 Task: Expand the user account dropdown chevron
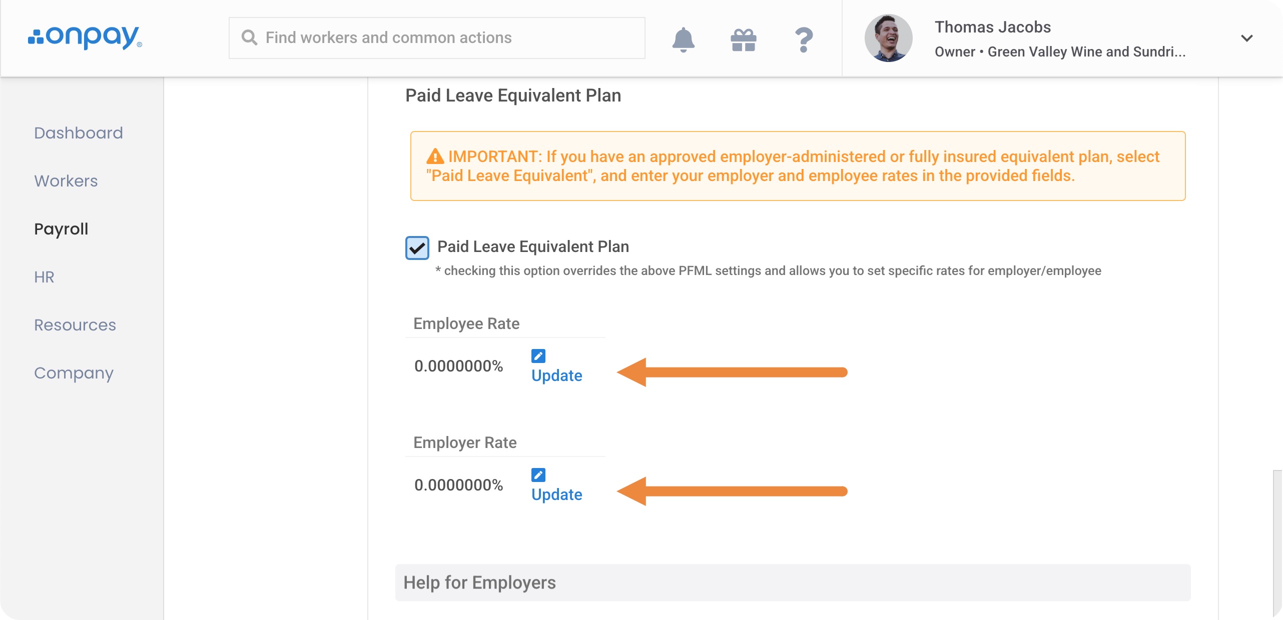[1246, 38]
